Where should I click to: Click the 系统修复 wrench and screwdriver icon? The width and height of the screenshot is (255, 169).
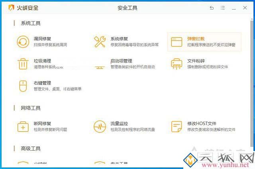click(x=100, y=41)
